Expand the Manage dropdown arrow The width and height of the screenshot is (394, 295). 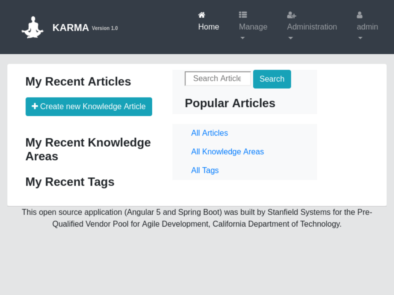(243, 38)
